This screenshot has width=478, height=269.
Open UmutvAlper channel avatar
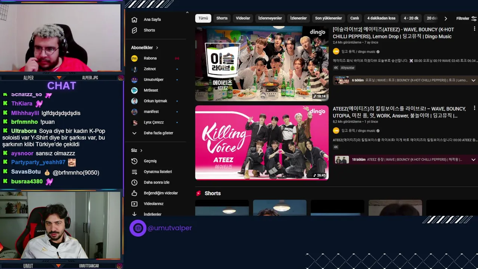(x=134, y=80)
